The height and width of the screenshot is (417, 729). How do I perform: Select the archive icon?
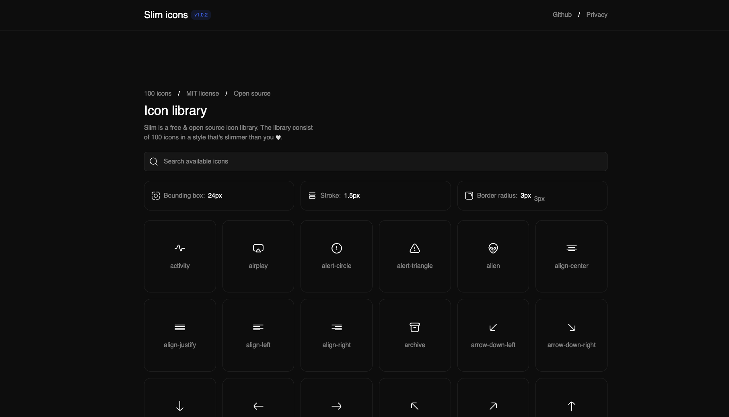[414, 335]
